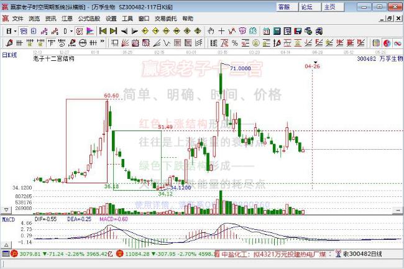Viewport: 404px width, 269px height.
Task: Open the candlestick style dropdown arrow
Action: (71, 31)
